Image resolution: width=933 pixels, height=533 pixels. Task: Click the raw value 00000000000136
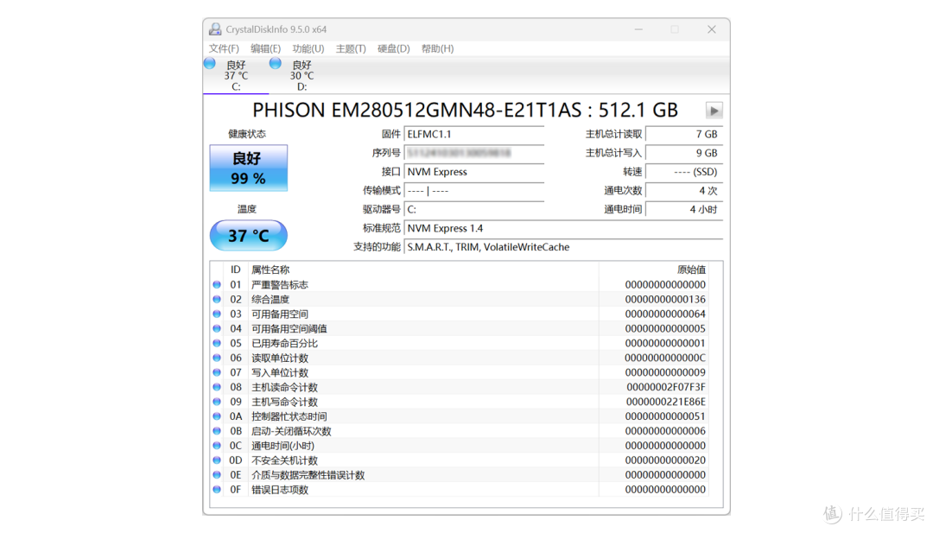coord(665,299)
